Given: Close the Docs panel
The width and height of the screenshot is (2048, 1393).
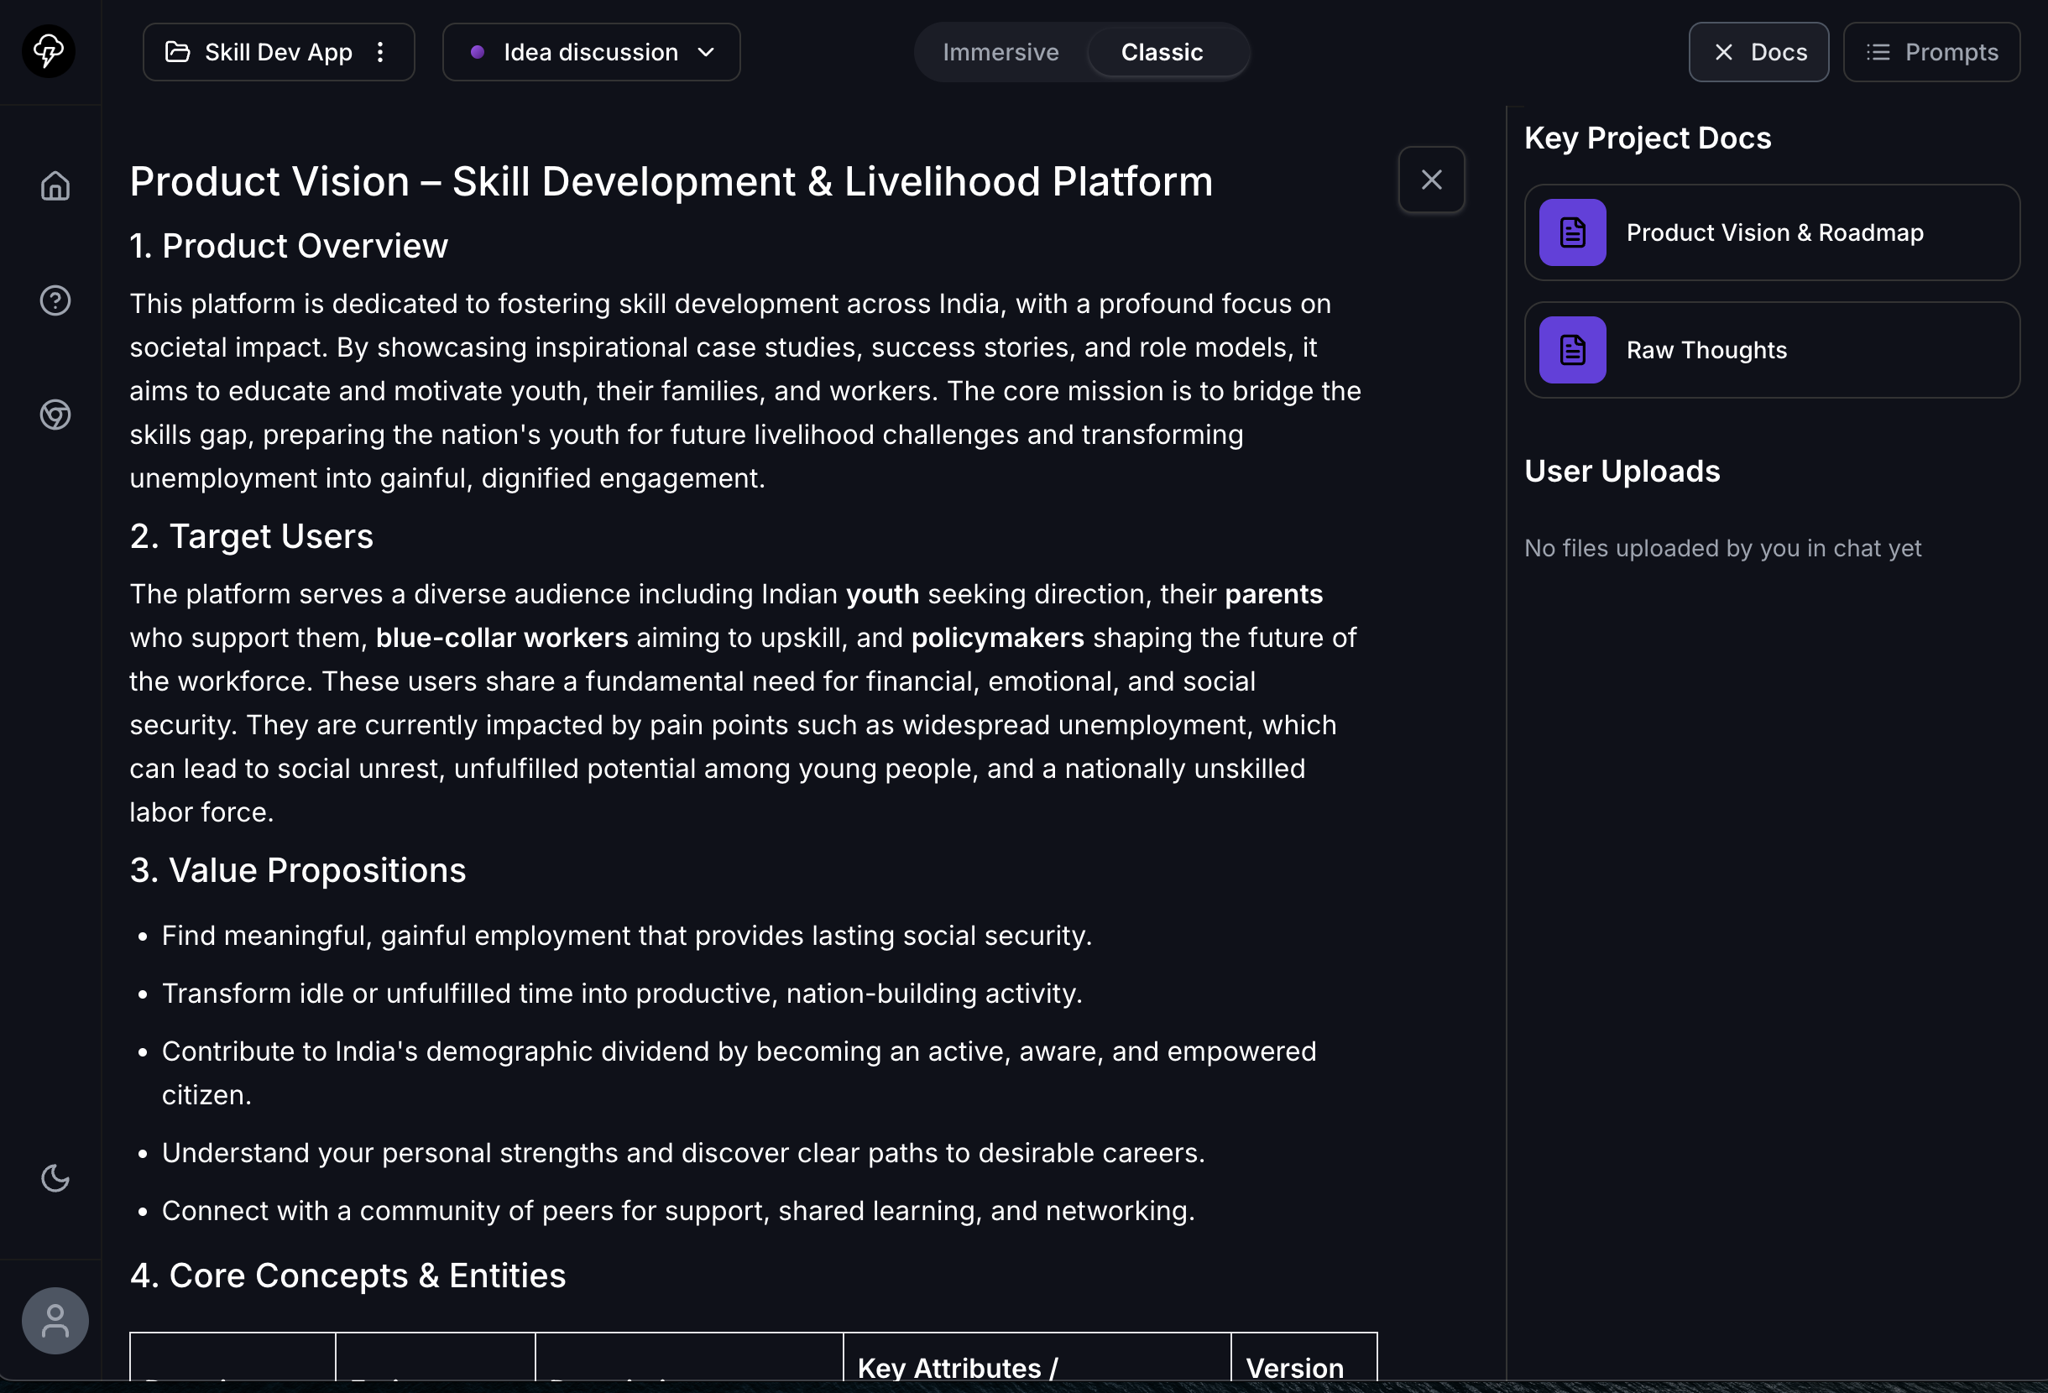Looking at the screenshot, I should [1758, 52].
